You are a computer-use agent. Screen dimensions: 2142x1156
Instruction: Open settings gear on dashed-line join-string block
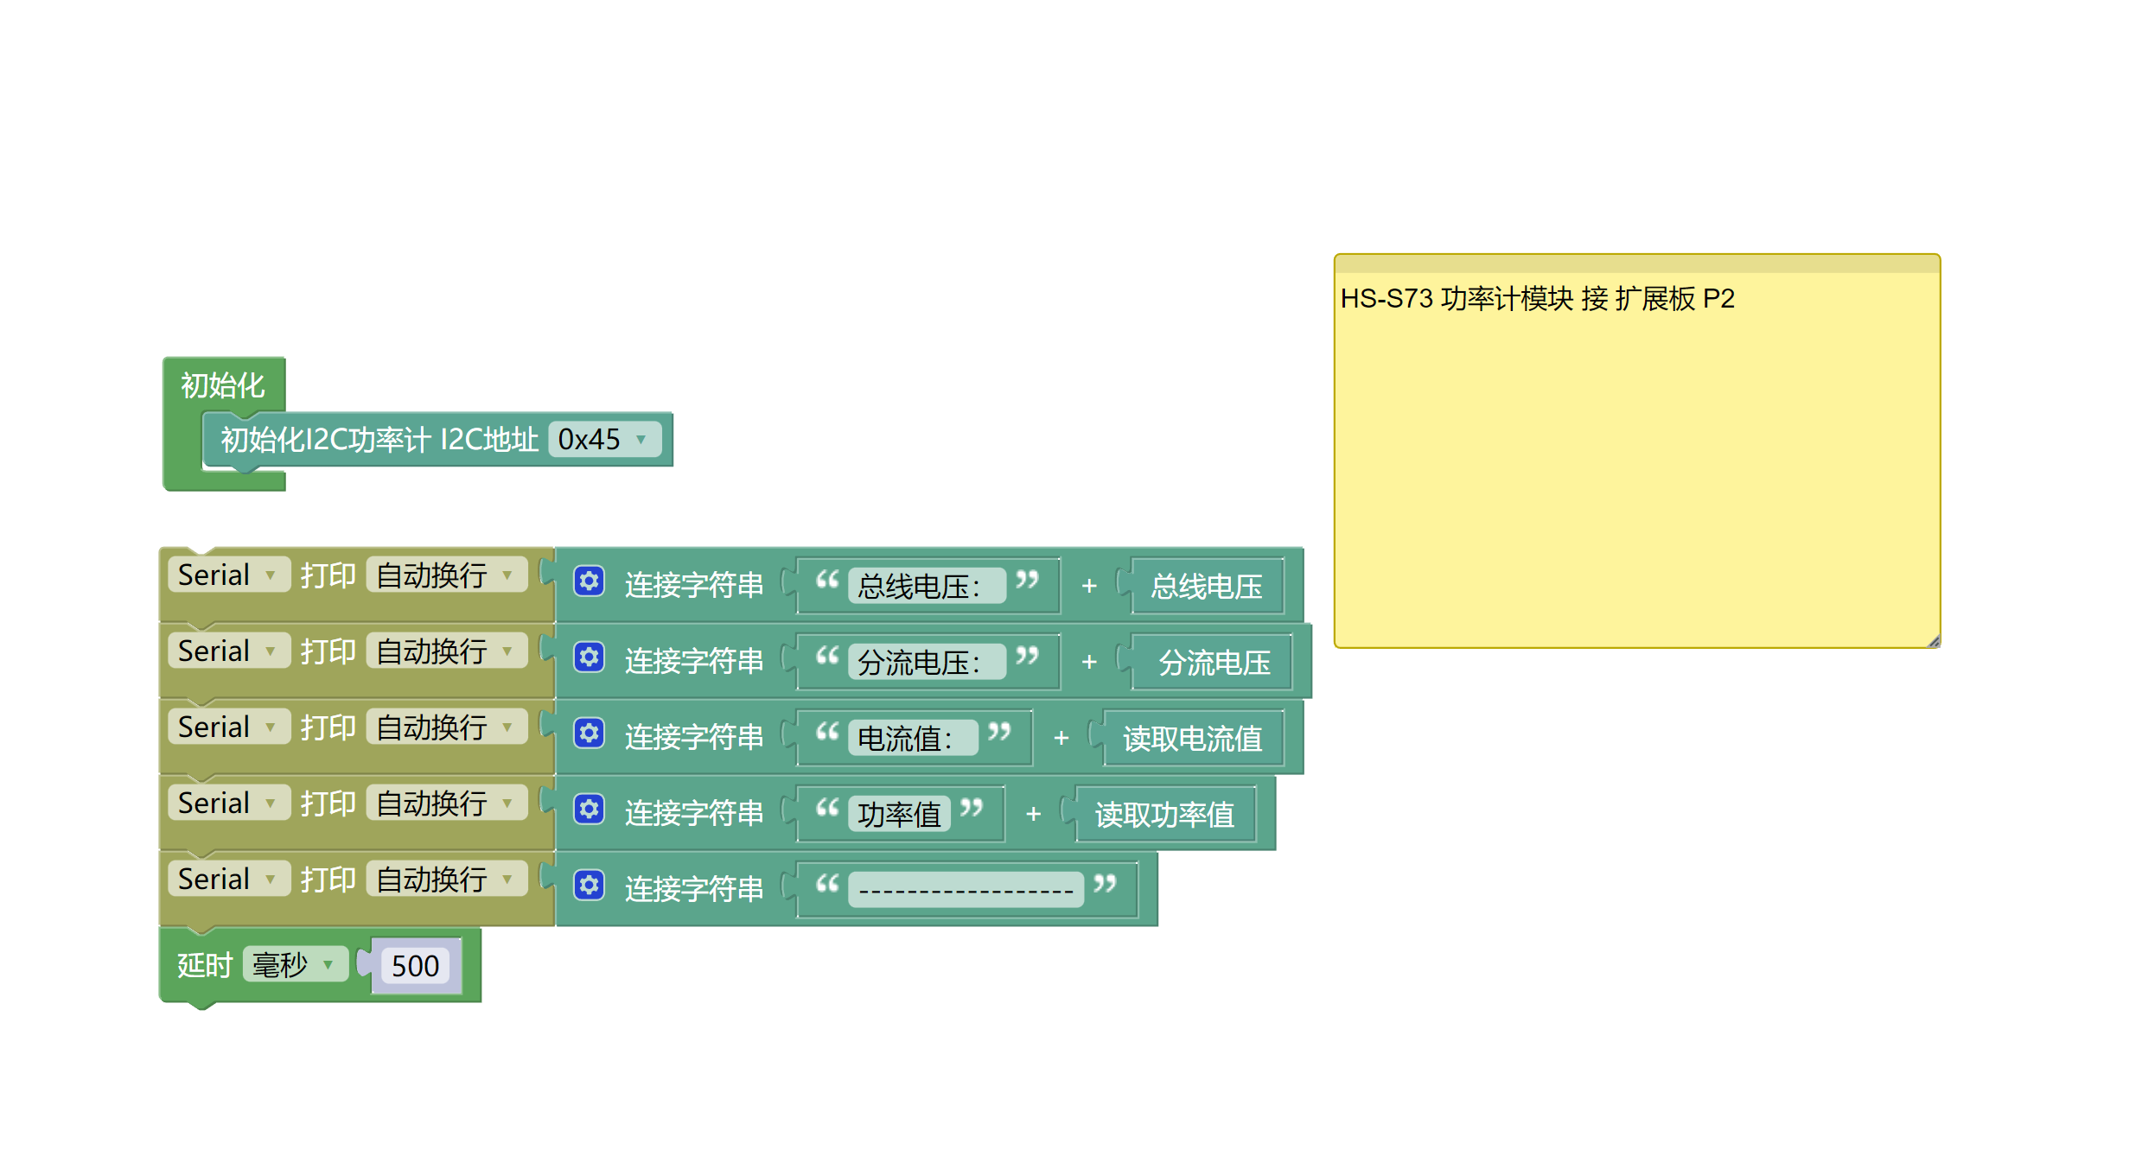(x=589, y=886)
